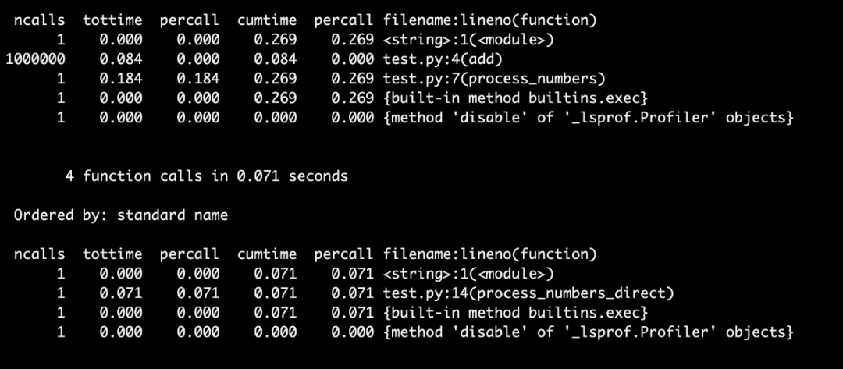The height and width of the screenshot is (369, 843).
Task: Click the 0.071 tottime value of process_numbers_direct
Action: (121, 293)
